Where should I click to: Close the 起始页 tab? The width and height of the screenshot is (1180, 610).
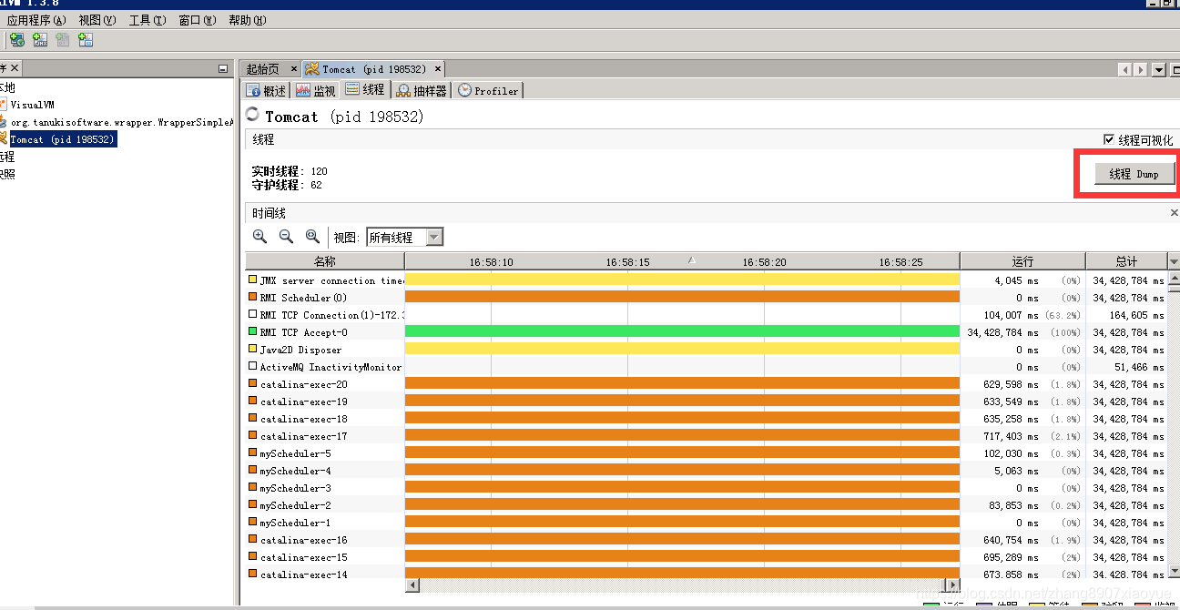pos(293,69)
